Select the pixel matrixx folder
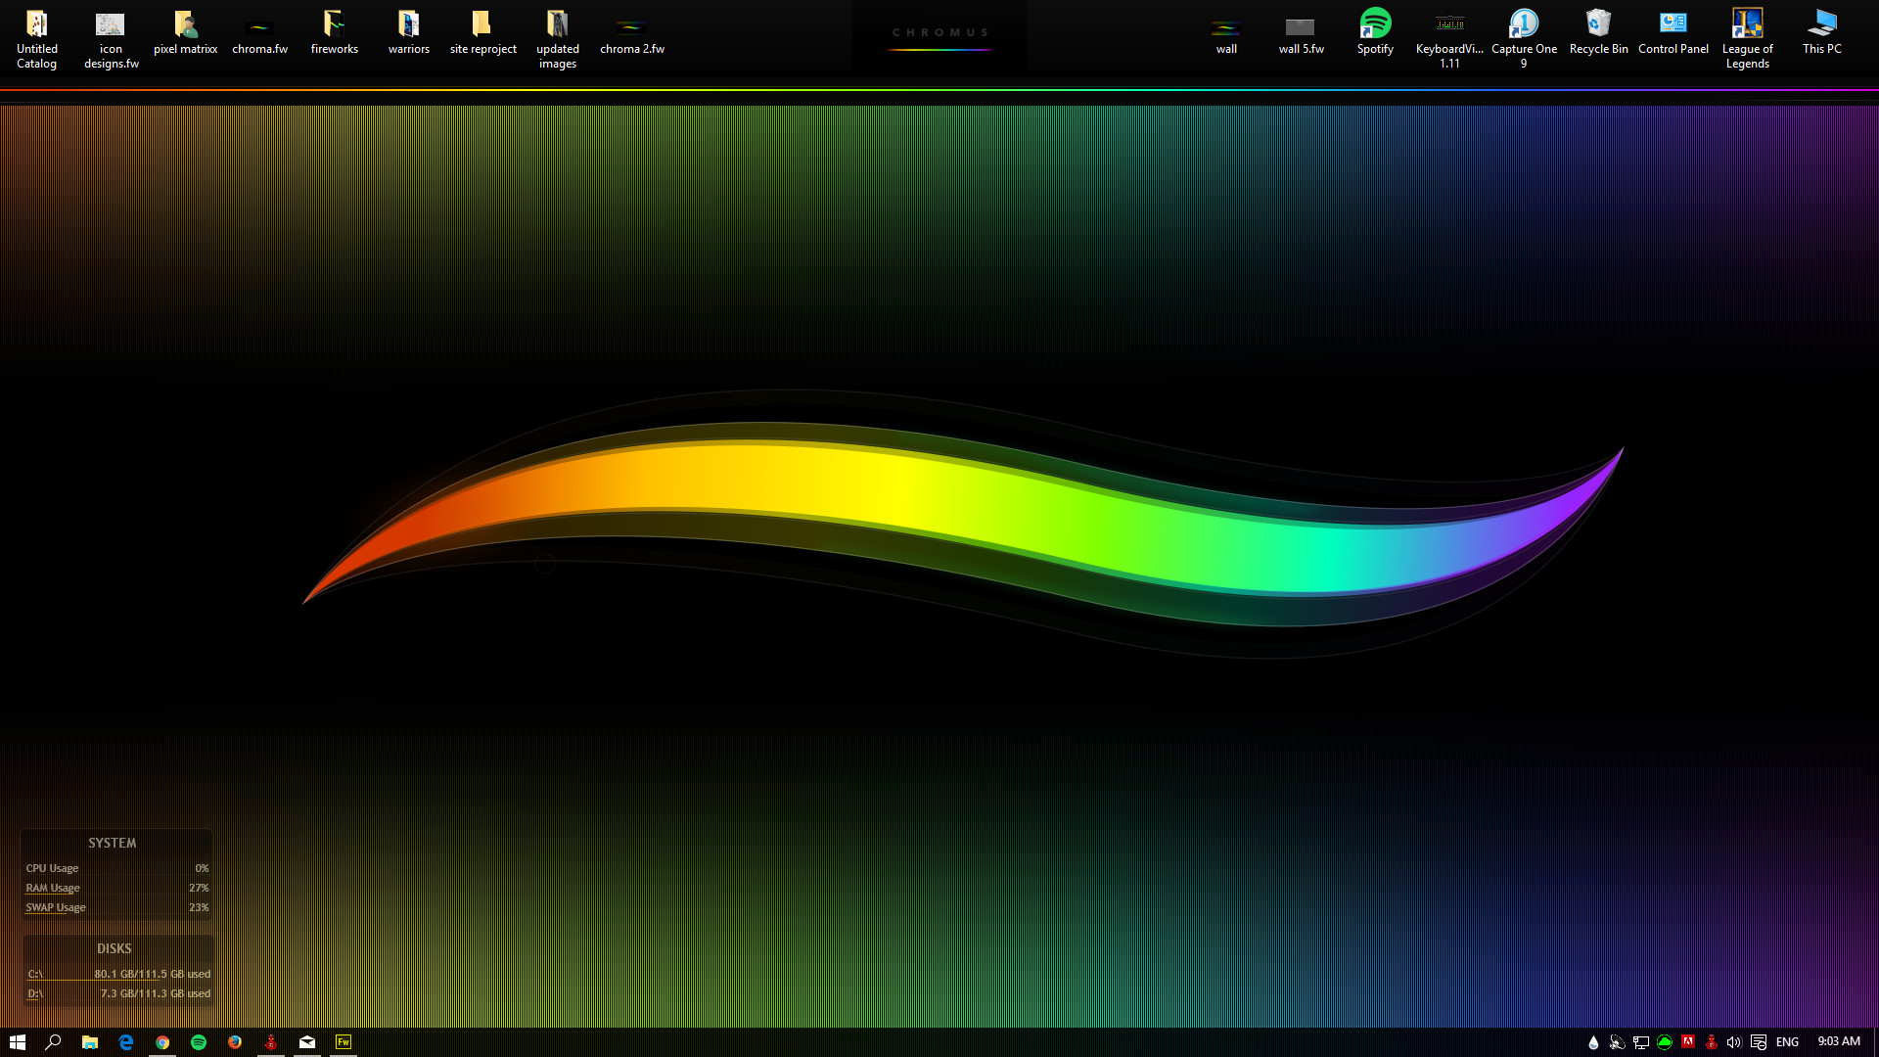1879x1057 pixels. [x=185, y=32]
